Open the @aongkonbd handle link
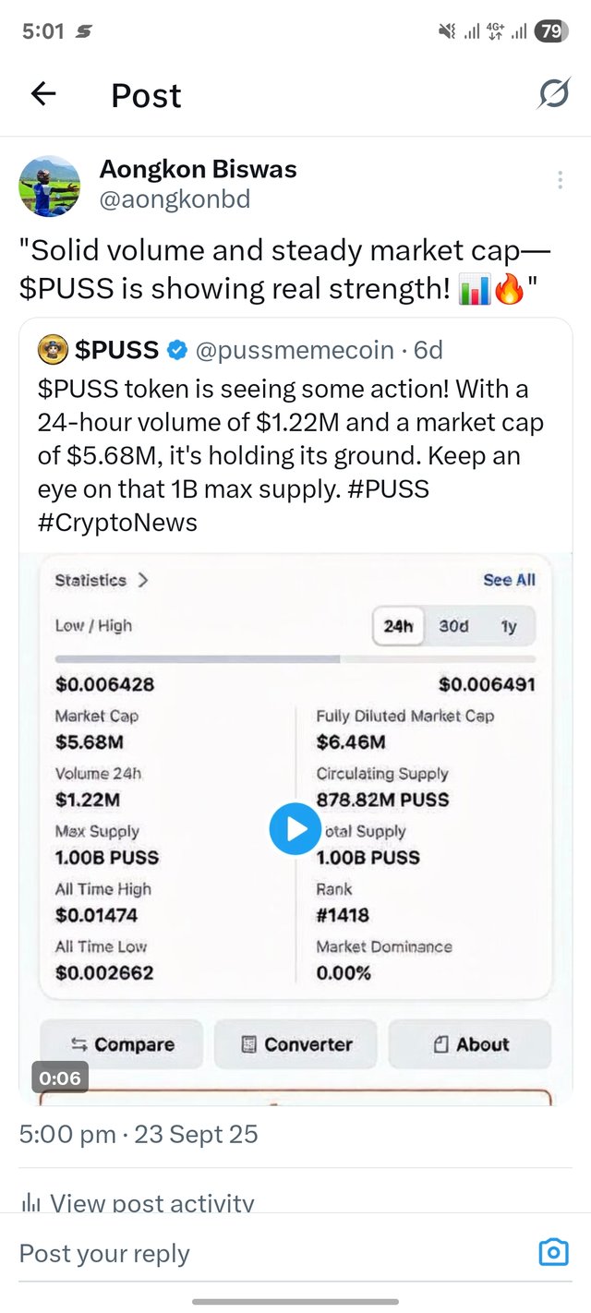Screen dimensions: 591x1313 coord(175,199)
